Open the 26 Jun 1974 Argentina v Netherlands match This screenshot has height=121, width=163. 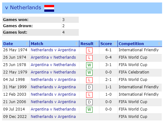53,57
